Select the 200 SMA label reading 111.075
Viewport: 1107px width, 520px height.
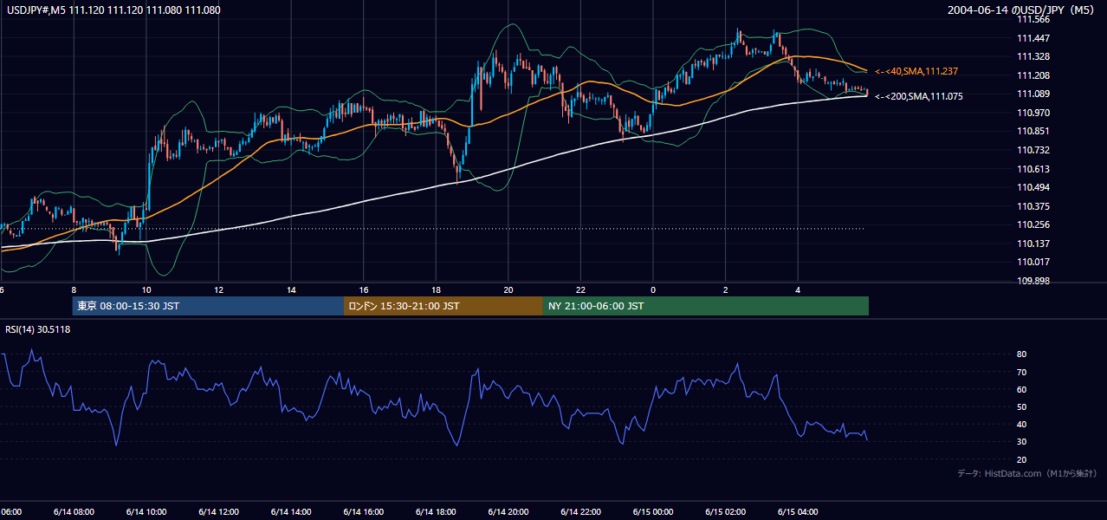coord(919,96)
